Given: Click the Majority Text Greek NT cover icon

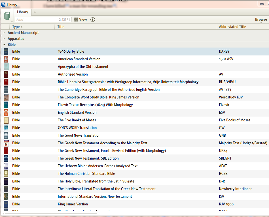Looking at the screenshot, I should point(6,143).
